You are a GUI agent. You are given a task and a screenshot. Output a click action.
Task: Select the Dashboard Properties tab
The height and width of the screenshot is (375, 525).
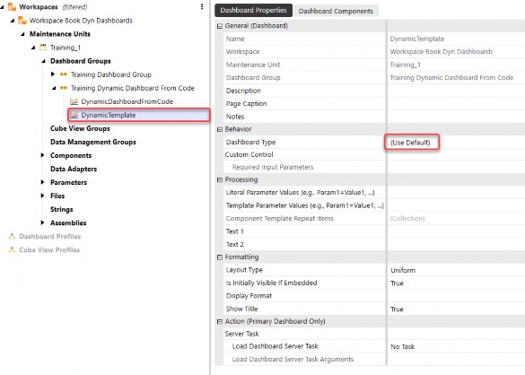click(x=253, y=11)
